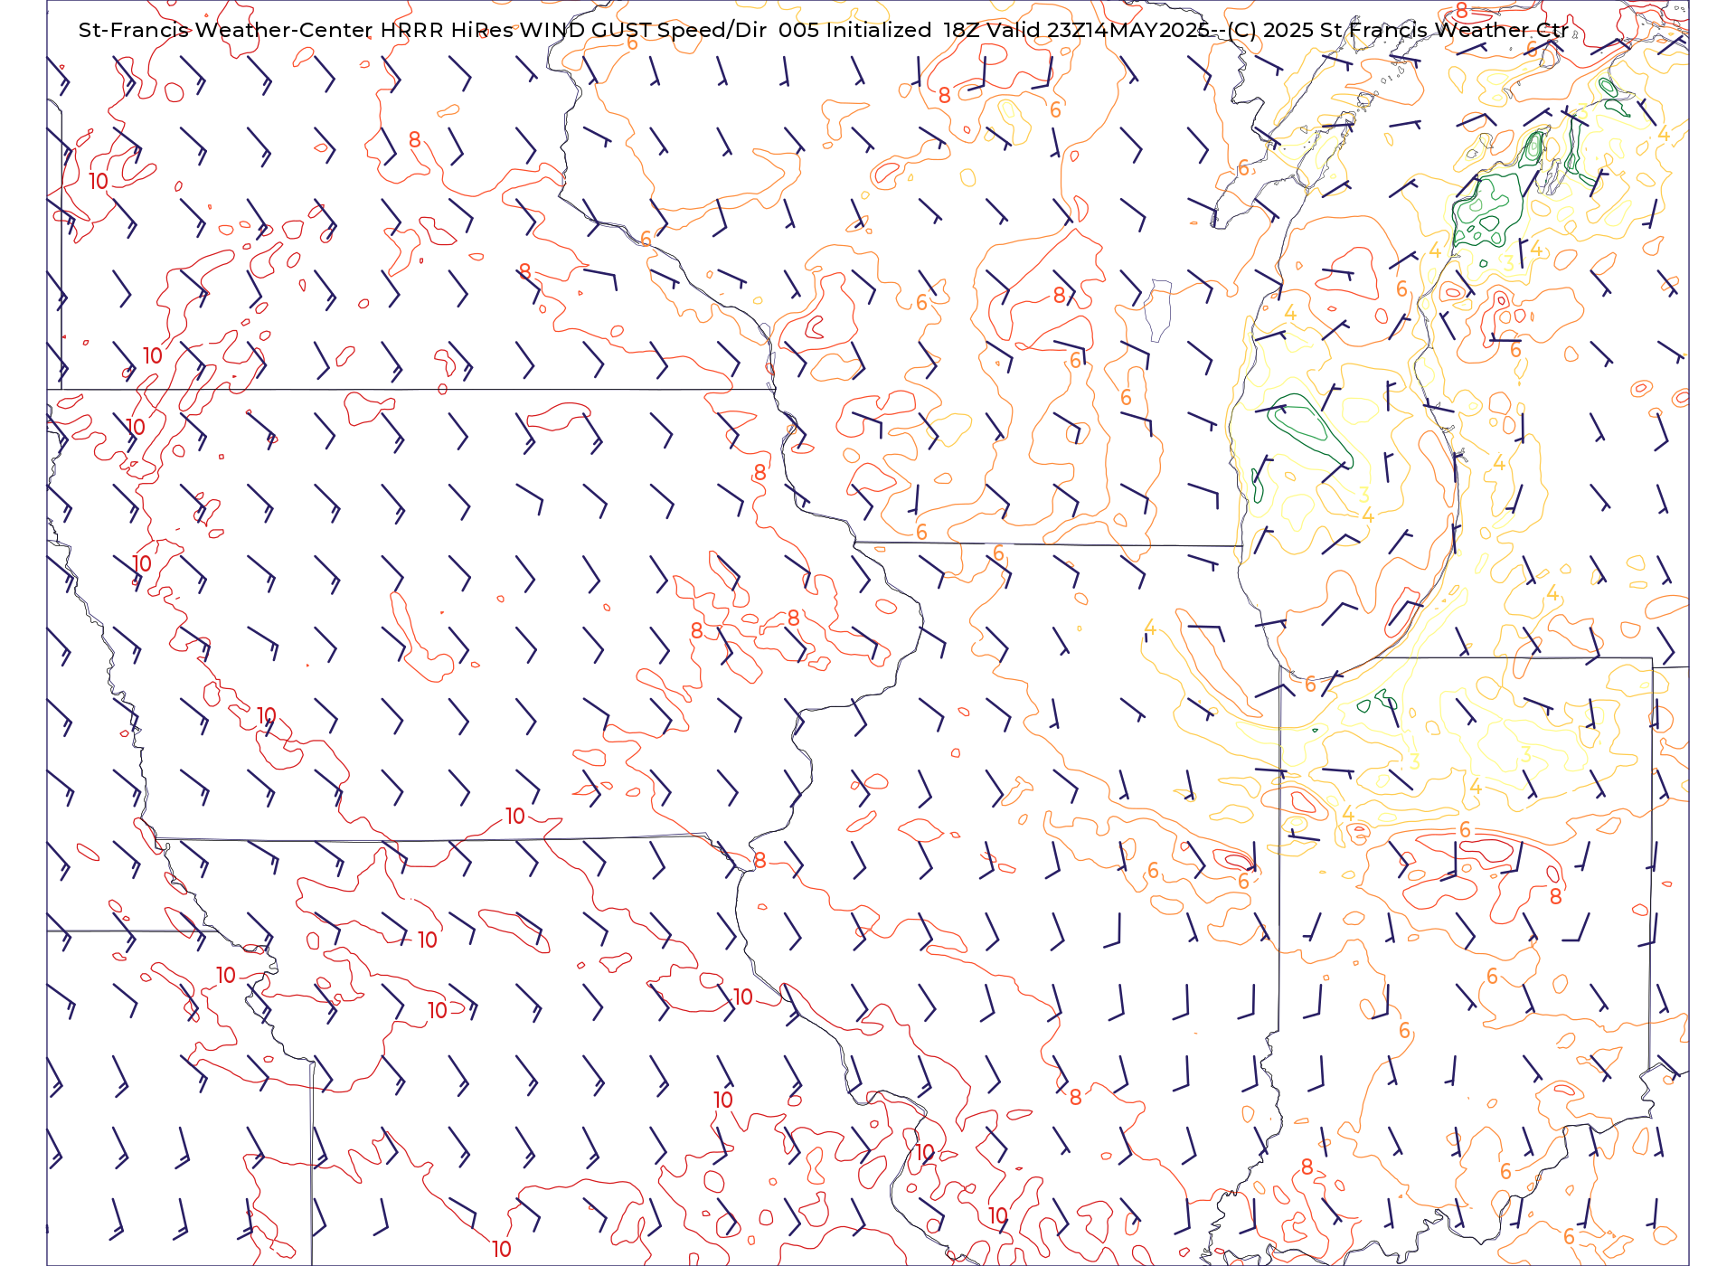Click the "(C) 2025 St Francis Weather Ctr" copyright text
Screen dimensions: 1736x1266
1400,30
